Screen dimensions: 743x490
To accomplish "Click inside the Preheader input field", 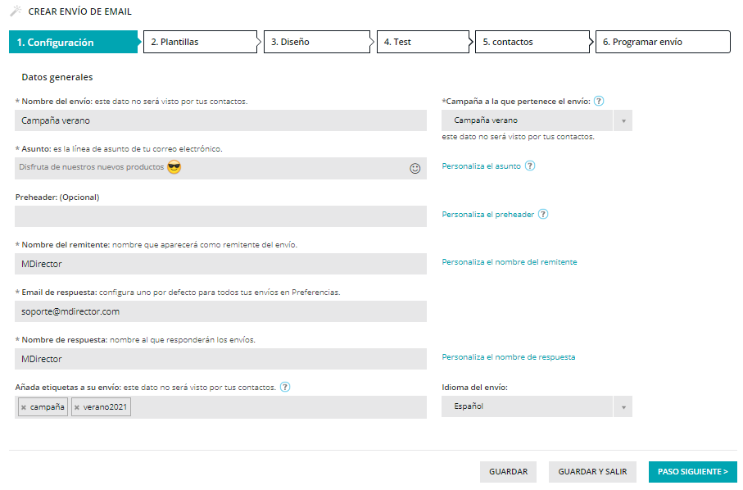I will click(220, 216).
